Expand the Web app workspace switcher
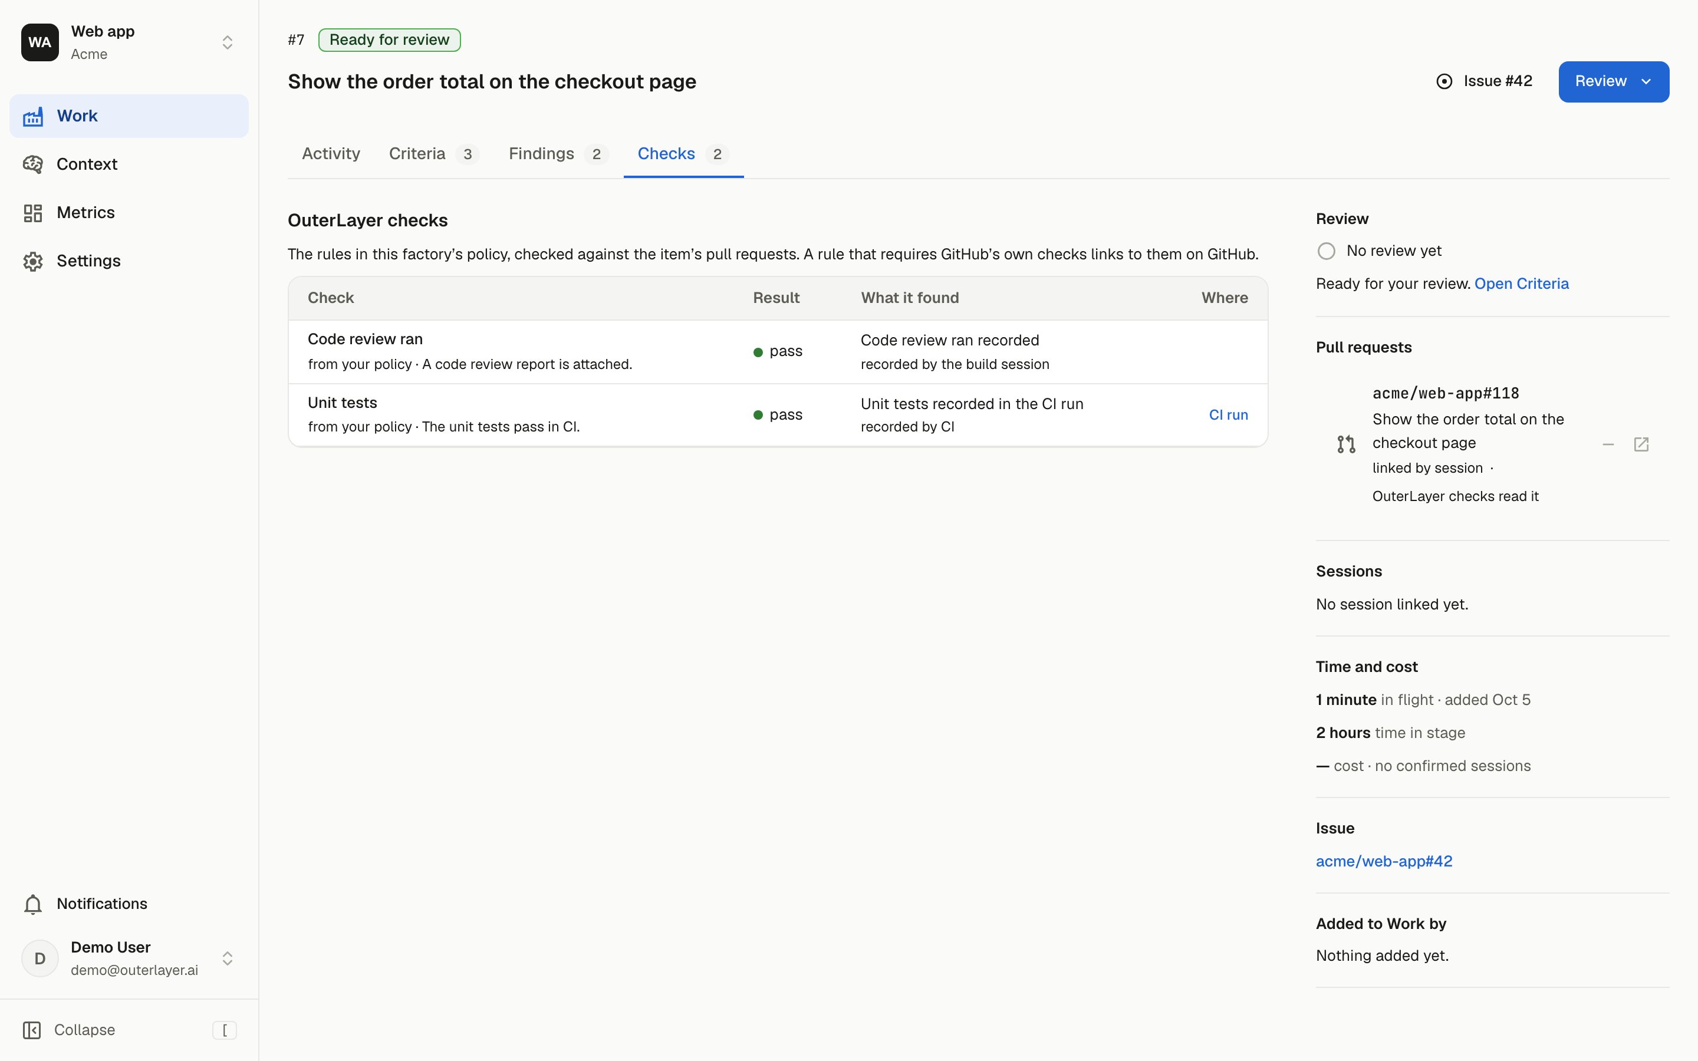 pos(228,42)
